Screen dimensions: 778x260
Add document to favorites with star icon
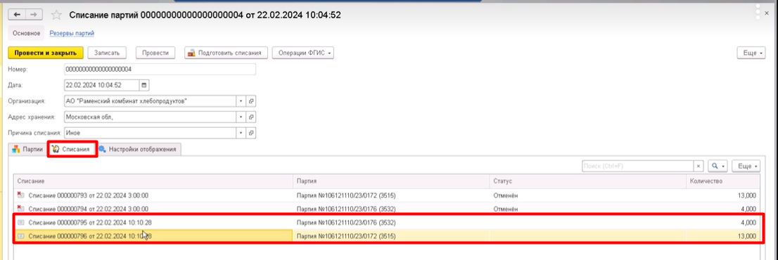(x=56, y=15)
